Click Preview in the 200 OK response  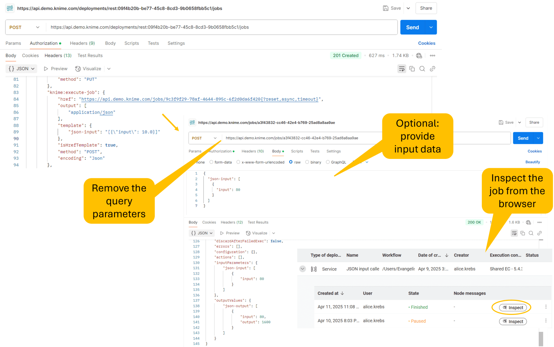click(230, 233)
